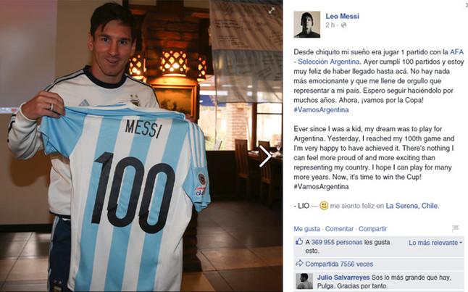Click the flag icon near Compartir
Screen dimensions: 468x292
[x=456, y=228]
